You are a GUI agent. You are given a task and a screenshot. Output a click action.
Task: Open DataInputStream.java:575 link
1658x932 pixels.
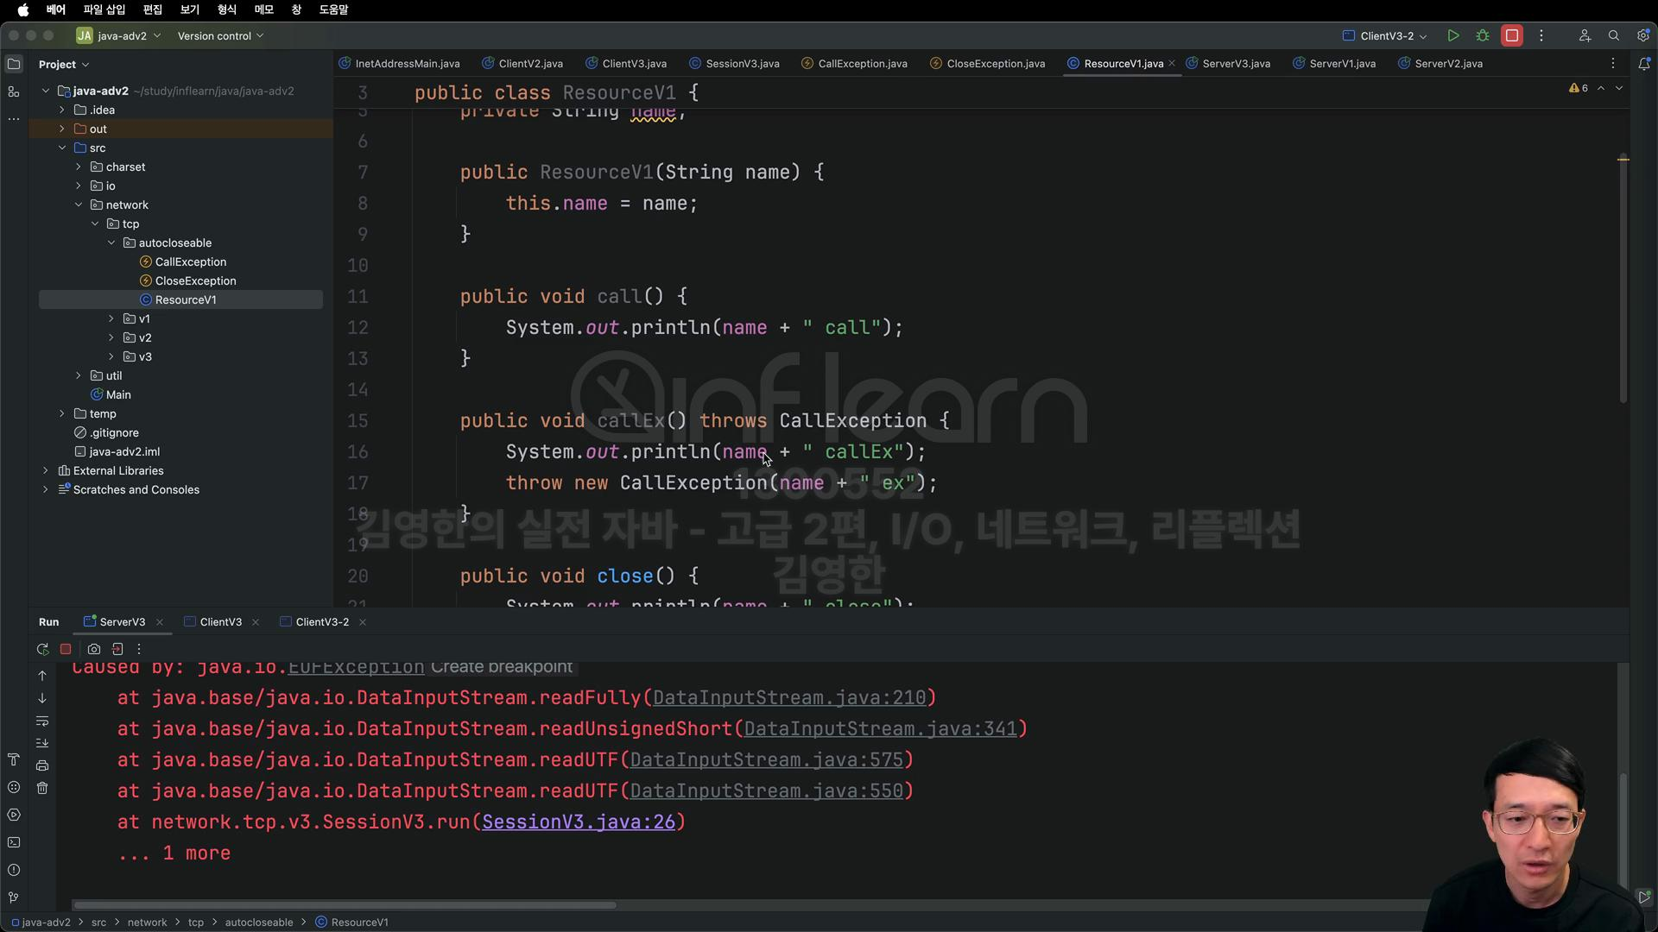(x=767, y=760)
